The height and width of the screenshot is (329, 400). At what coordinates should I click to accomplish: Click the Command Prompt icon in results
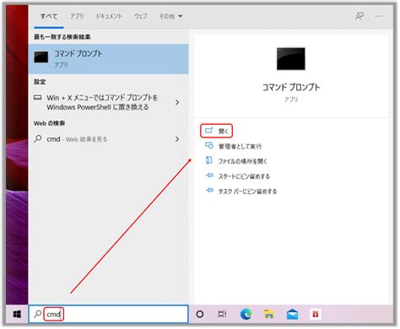tap(41, 57)
